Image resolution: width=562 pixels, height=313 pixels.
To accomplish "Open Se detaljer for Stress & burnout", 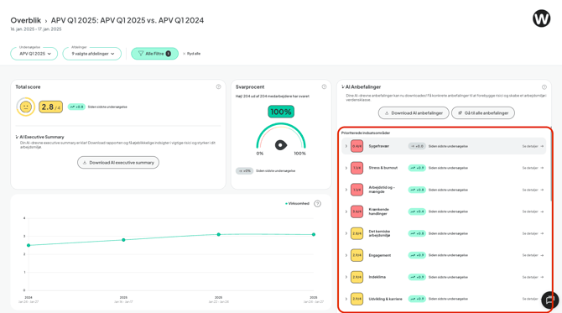I will click(533, 168).
